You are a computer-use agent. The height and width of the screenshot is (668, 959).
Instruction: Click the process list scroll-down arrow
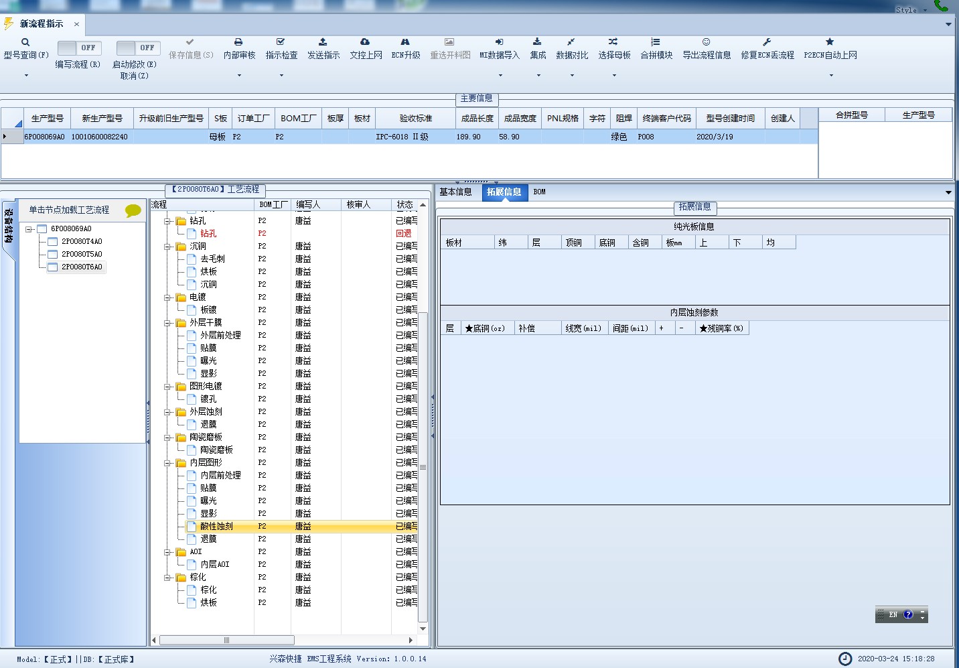click(423, 629)
